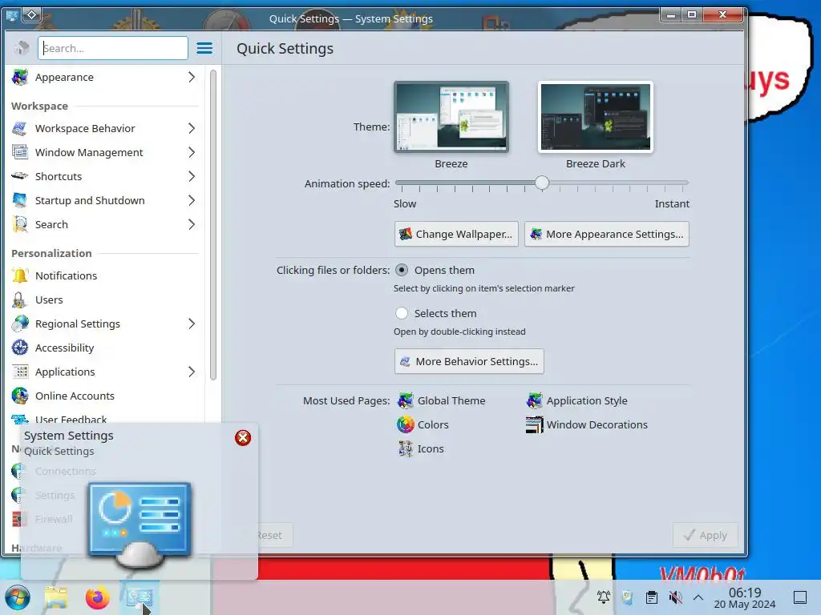Expand the Search category chevron
821x615 pixels.
click(x=192, y=224)
